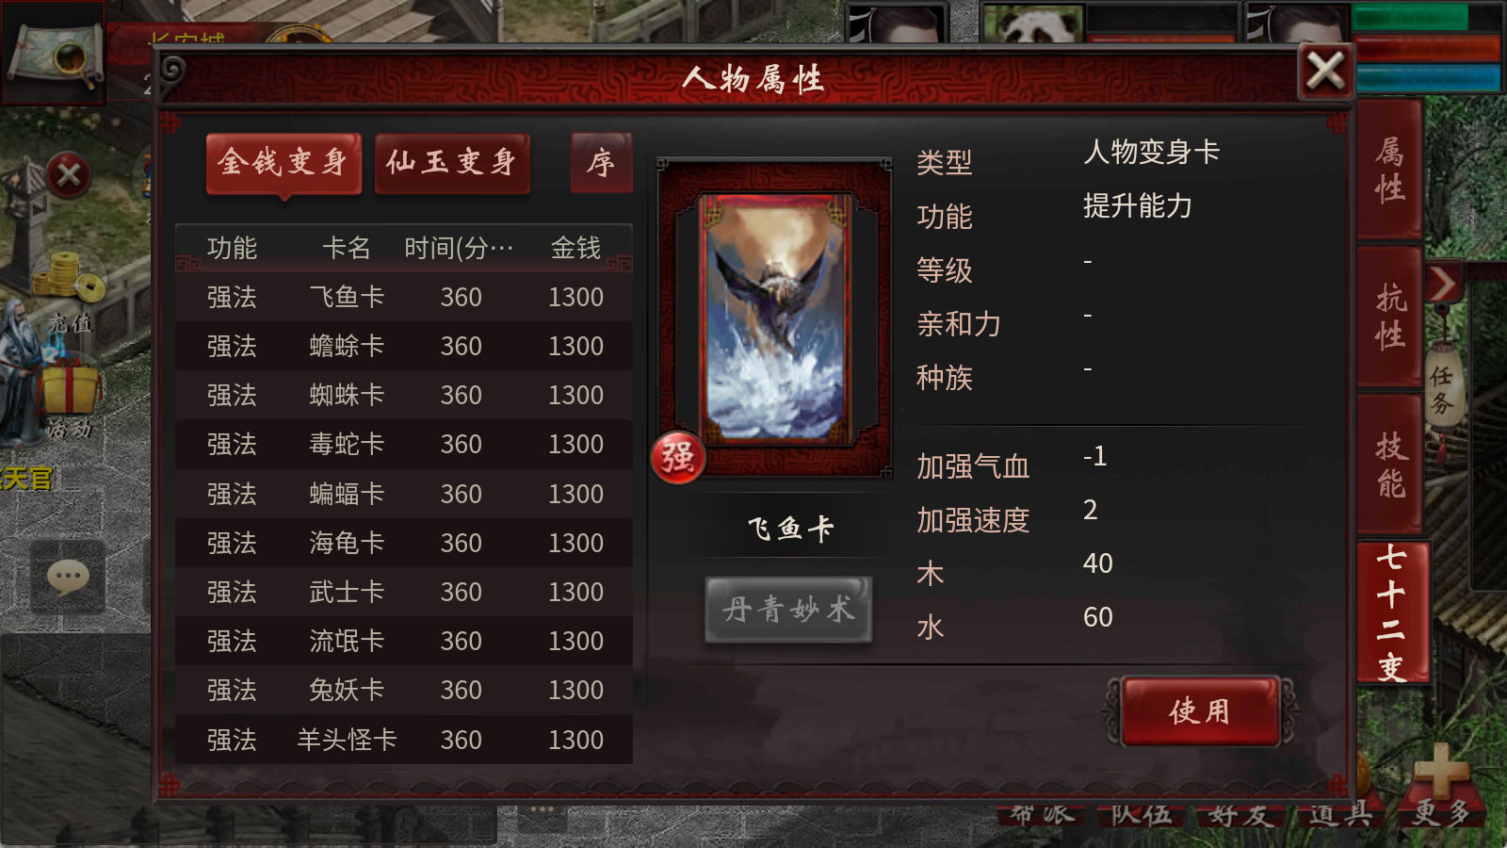Open the 技能 side tab

click(1389, 465)
